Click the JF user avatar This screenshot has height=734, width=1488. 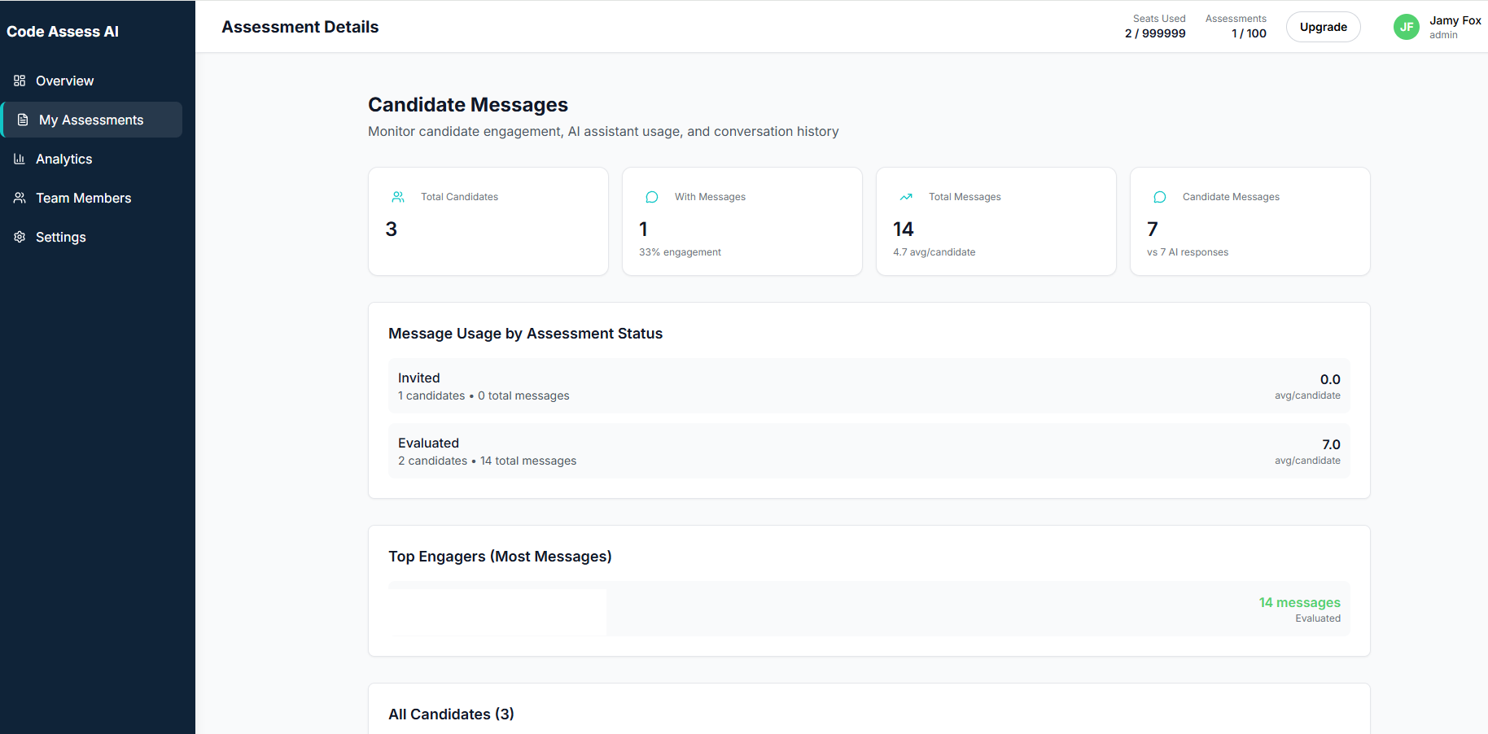click(x=1406, y=27)
